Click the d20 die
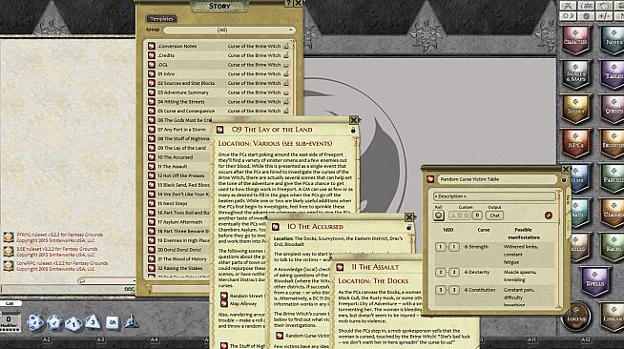Image resolution: width=624 pixels, height=349 pixels. (x=35, y=322)
